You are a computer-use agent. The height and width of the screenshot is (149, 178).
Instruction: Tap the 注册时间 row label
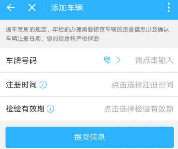(x=21, y=85)
